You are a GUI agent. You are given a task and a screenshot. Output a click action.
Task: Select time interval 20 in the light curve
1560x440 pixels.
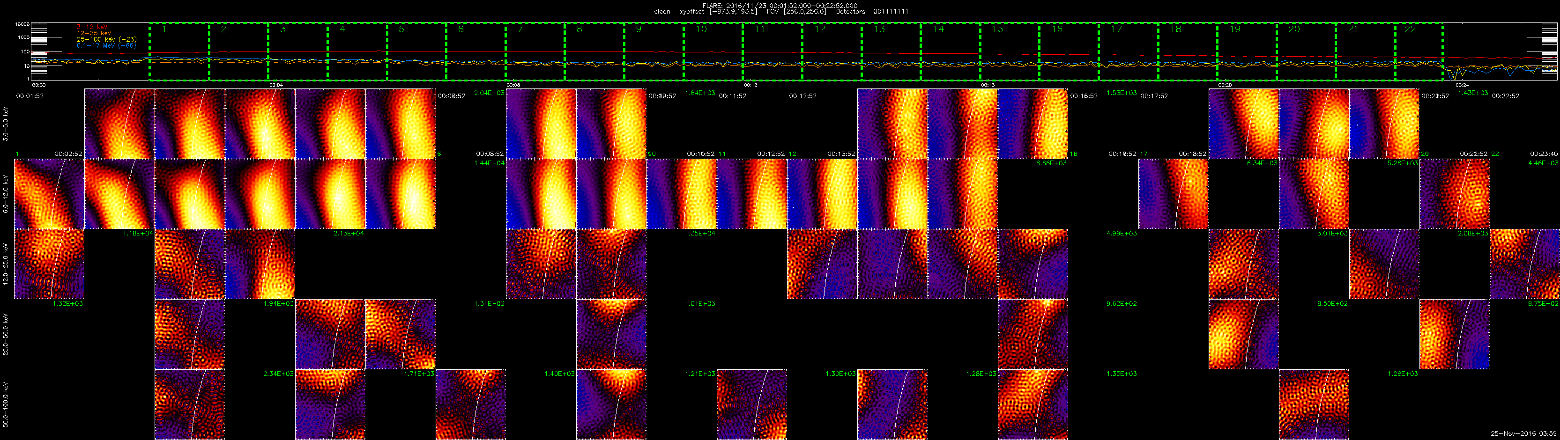[x=1307, y=51]
